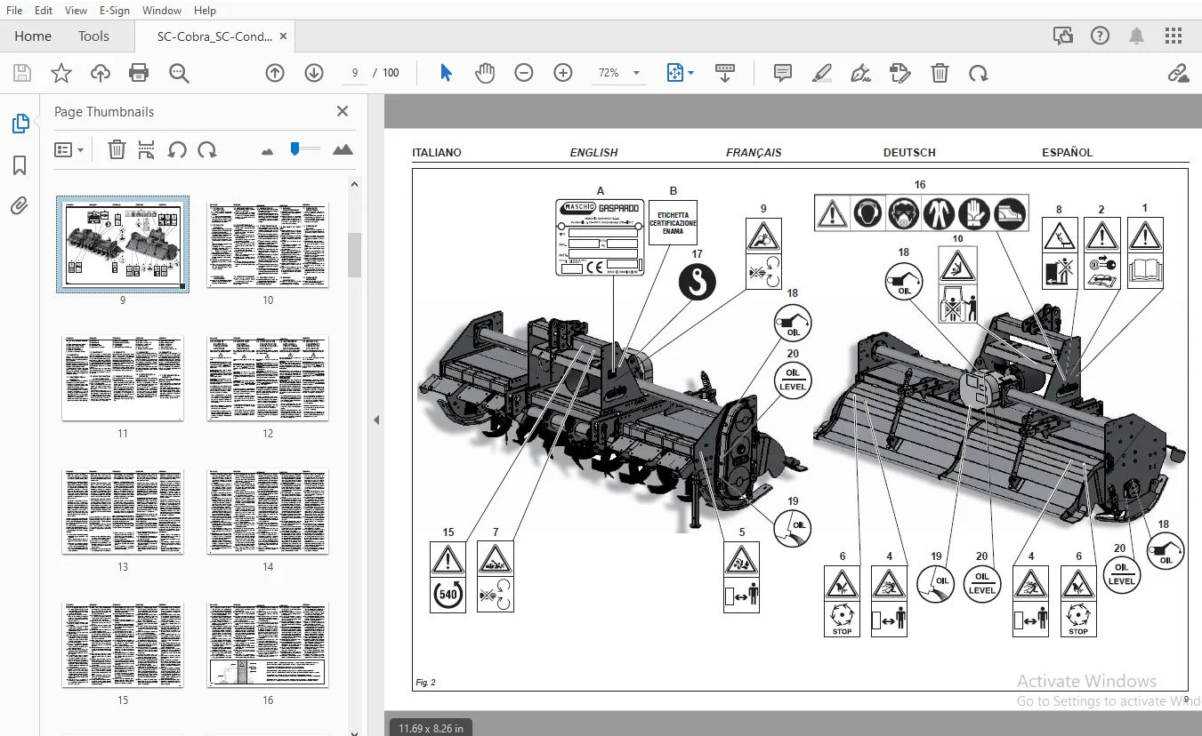1202x736 pixels.
Task: Rotate pages clockwise in thumbnails panel
Action: [207, 149]
